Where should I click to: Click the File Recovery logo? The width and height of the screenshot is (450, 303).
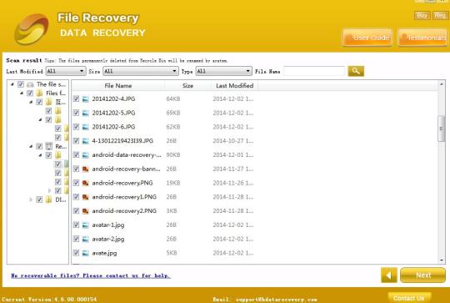[32, 29]
